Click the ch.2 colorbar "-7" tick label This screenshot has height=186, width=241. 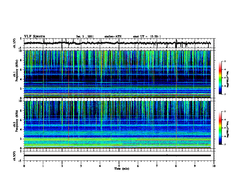tap(225, 144)
